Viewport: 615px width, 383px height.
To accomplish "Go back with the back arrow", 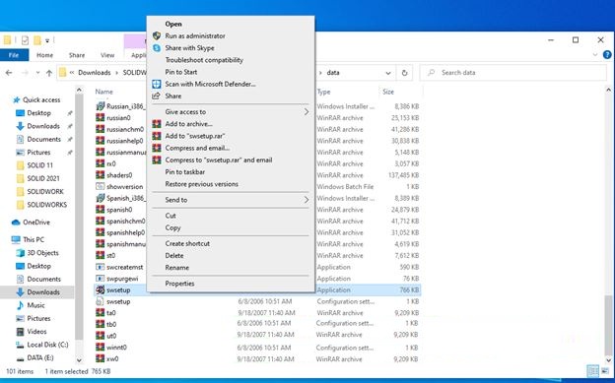I will click(9, 73).
